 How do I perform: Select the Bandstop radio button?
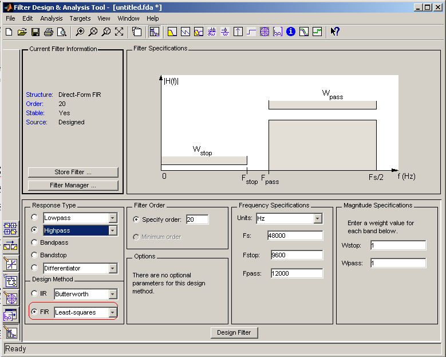tap(34, 255)
